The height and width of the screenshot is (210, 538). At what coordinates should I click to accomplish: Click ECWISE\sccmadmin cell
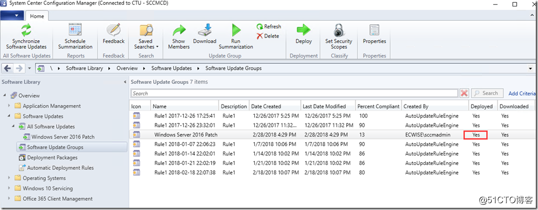pos(428,135)
